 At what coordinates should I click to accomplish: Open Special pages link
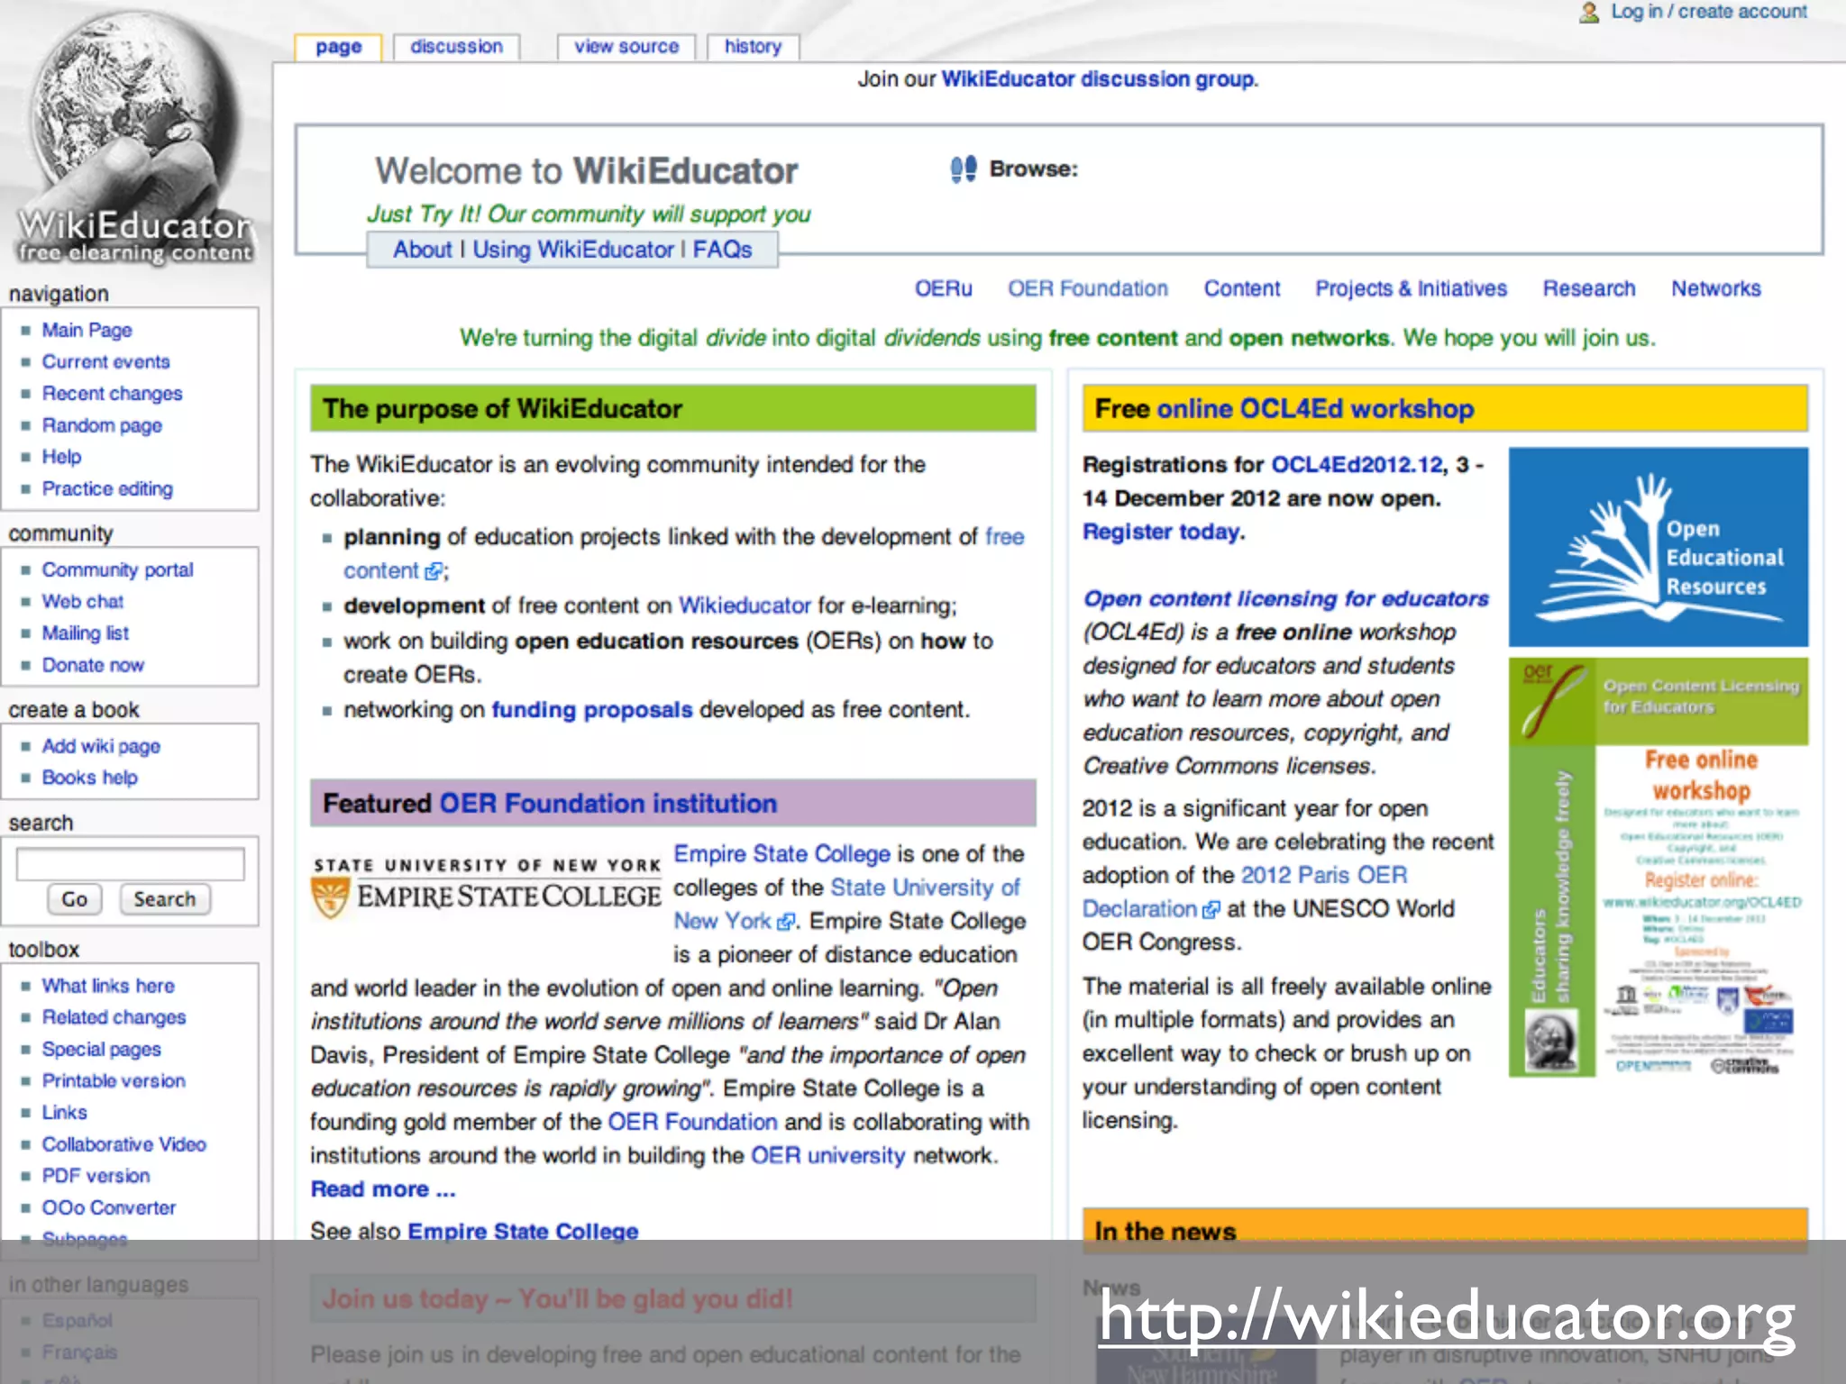101,1050
